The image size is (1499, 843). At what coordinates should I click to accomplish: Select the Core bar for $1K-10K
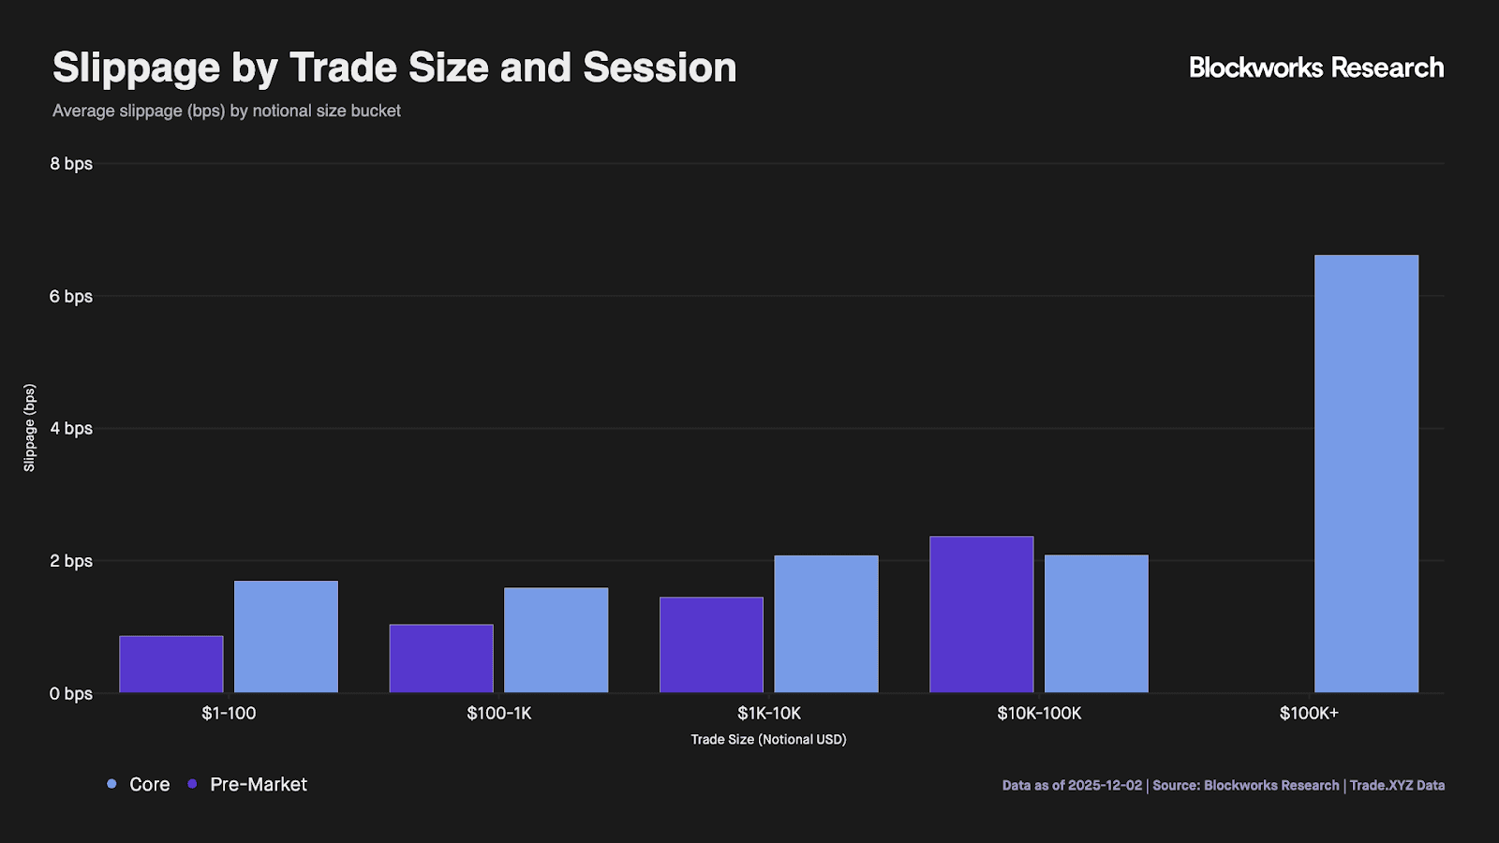pos(826,624)
